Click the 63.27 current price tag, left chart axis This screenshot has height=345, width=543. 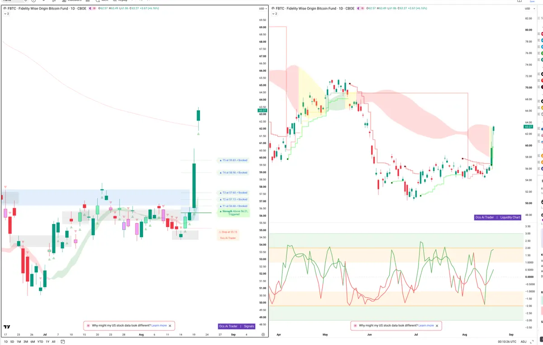coord(262,110)
